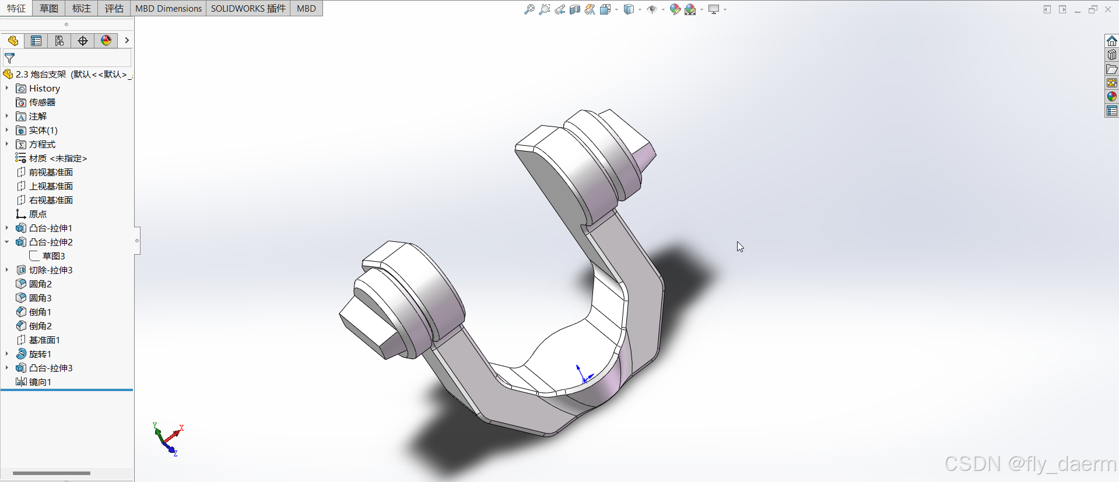Open the View Settings dropdown arrow
This screenshot has height=482, width=1119.
point(725,9)
